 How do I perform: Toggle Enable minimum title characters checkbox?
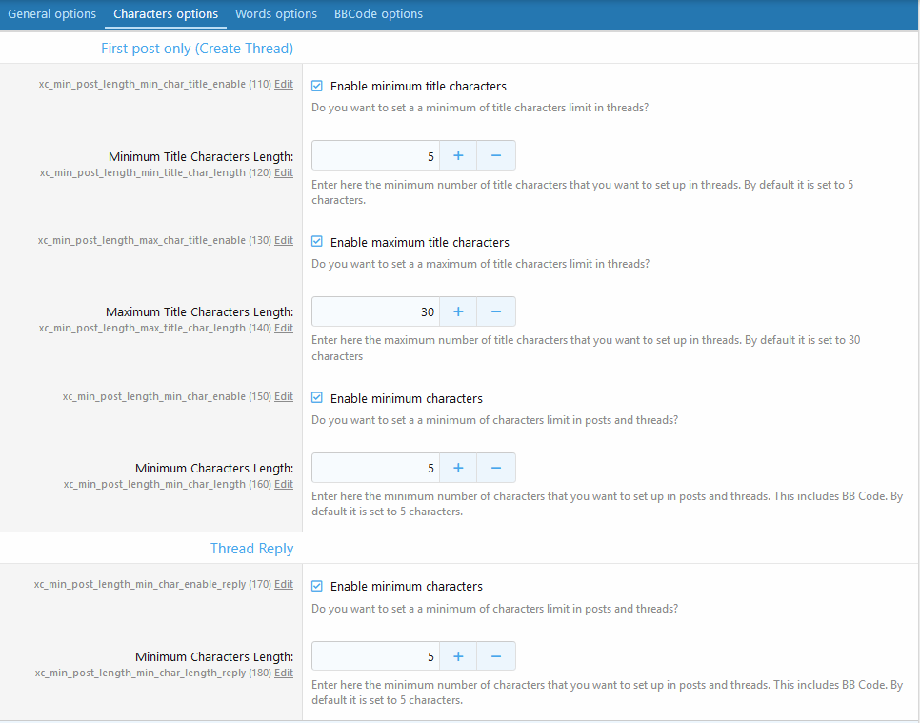point(317,87)
